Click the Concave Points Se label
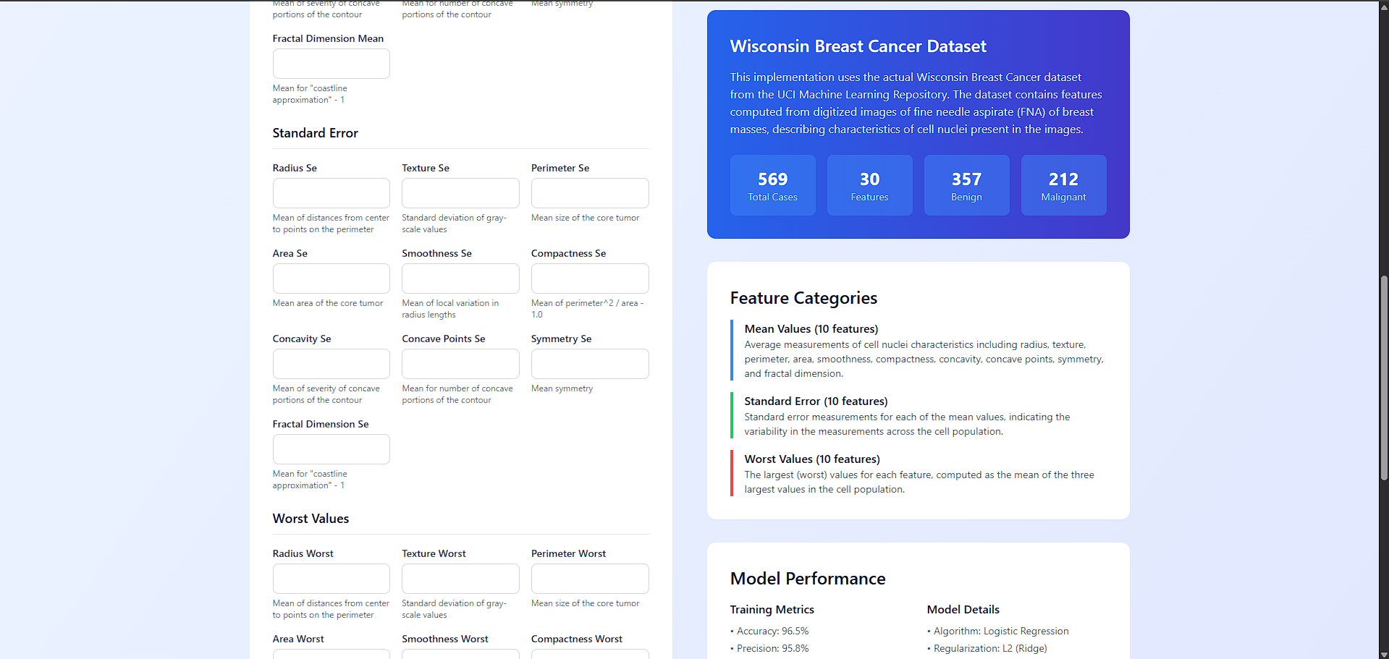 444,339
